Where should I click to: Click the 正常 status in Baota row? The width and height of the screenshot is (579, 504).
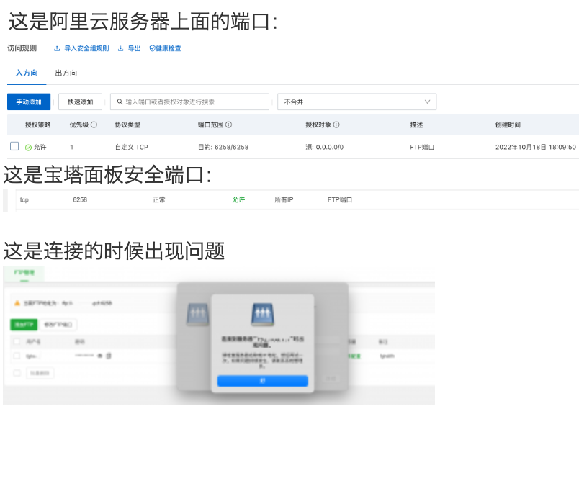[159, 199]
